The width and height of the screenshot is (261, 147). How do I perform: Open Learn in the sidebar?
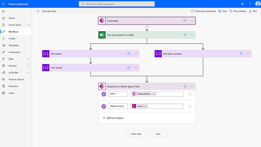click(16, 93)
